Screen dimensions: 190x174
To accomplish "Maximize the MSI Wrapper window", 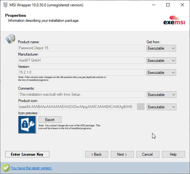I will pyautogui.click(x=168, y=5).
